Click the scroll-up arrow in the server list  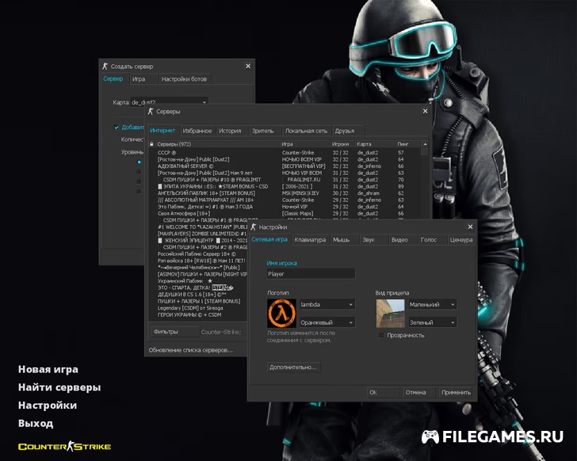point(425,144)
